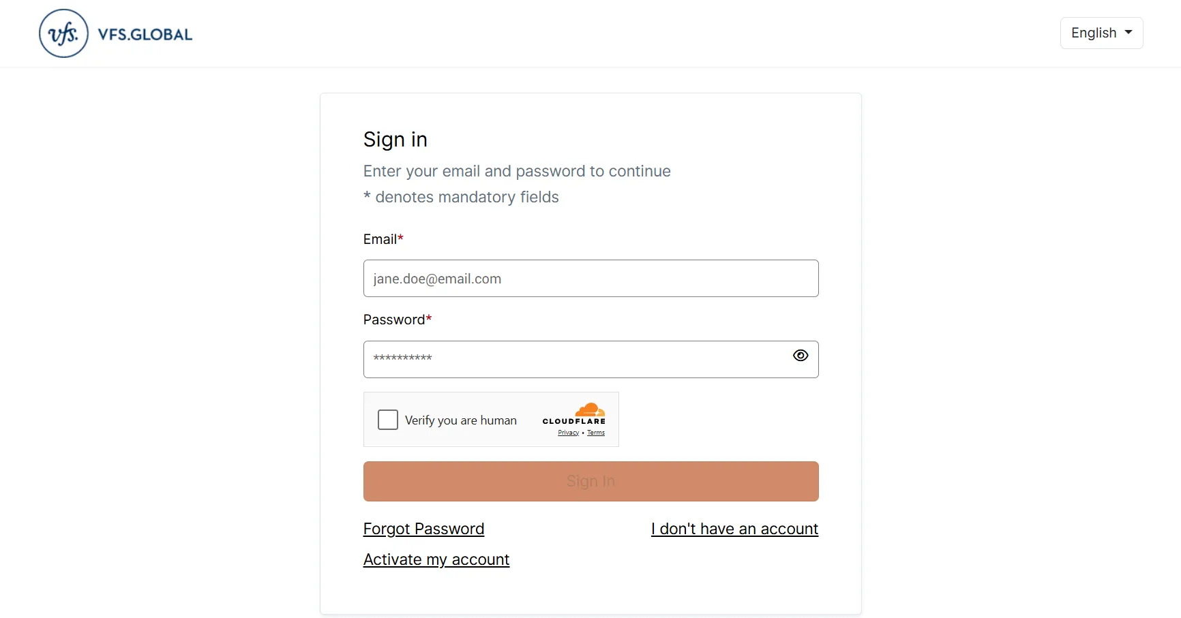This screenshot has height=618, width=1181.
Task: Check the Verify you are human box
Action: pos(388,420)
